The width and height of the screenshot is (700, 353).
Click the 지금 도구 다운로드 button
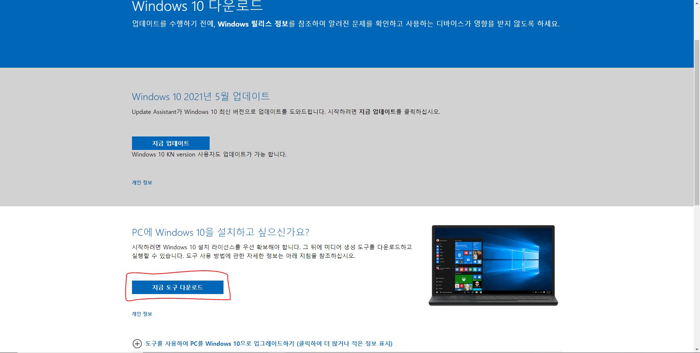178,287
